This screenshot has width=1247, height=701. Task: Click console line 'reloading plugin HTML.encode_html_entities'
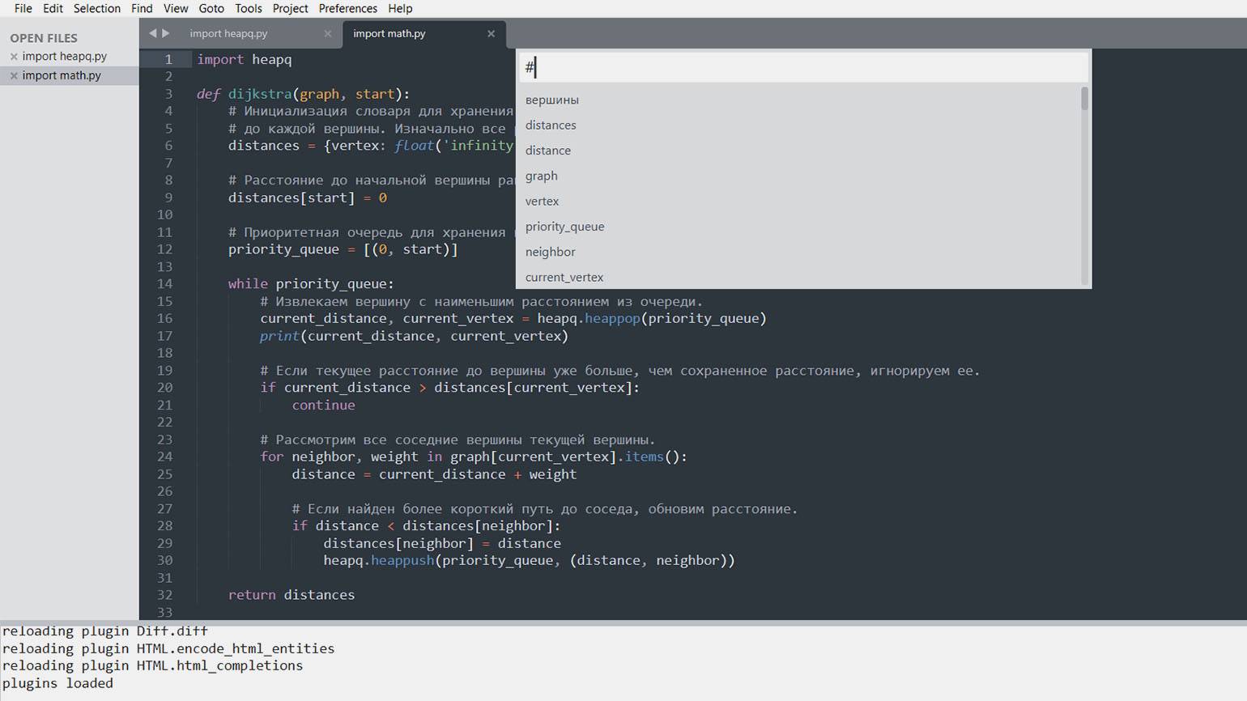168,648
